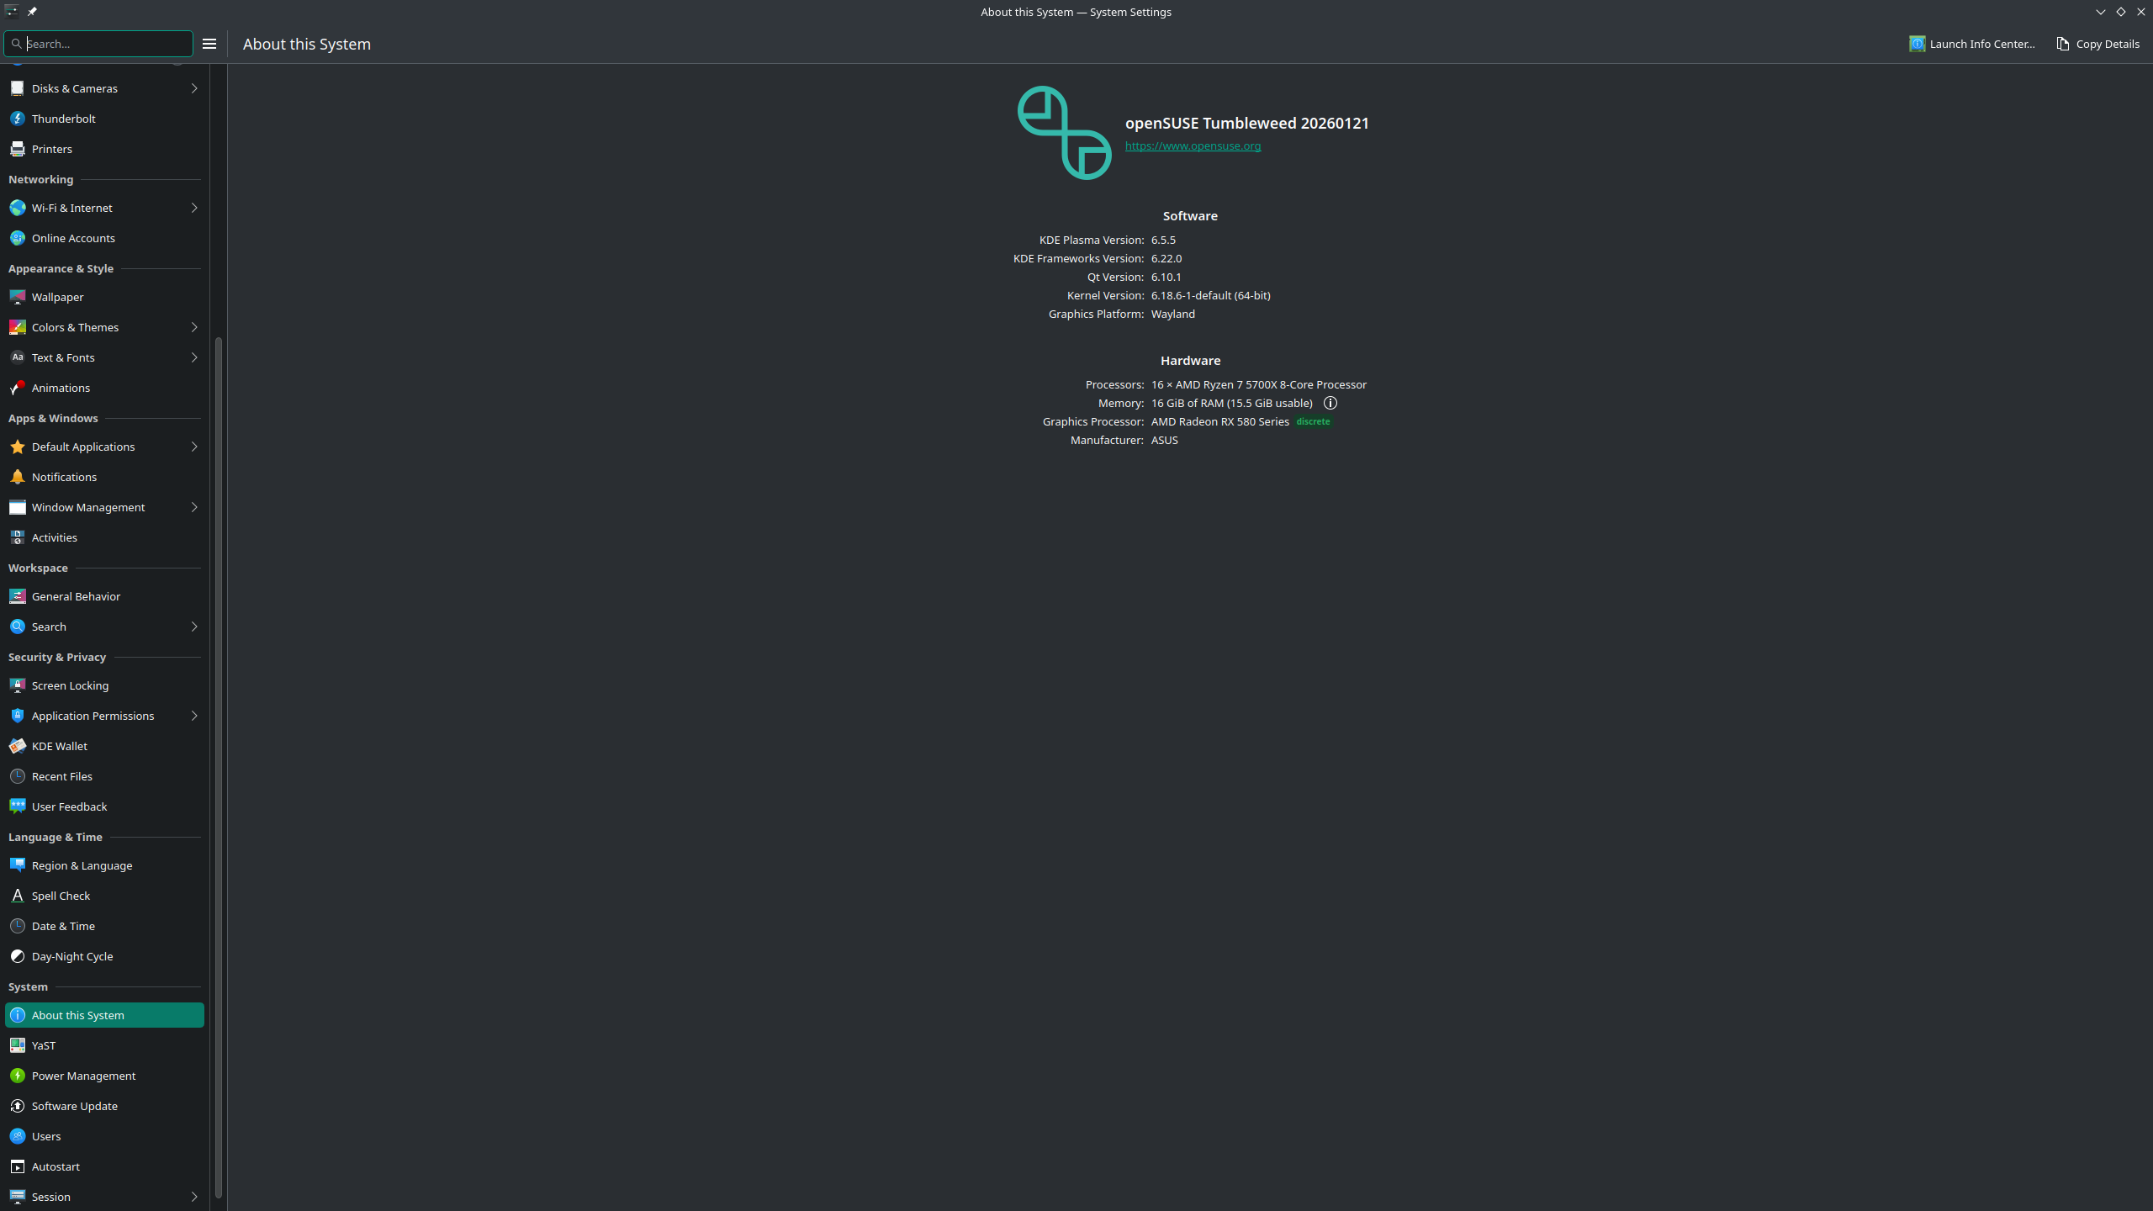The height and width of the screenshot is (1211, 2153).
Task: Open the Printers settings icon
Action: tap(17, 149)
